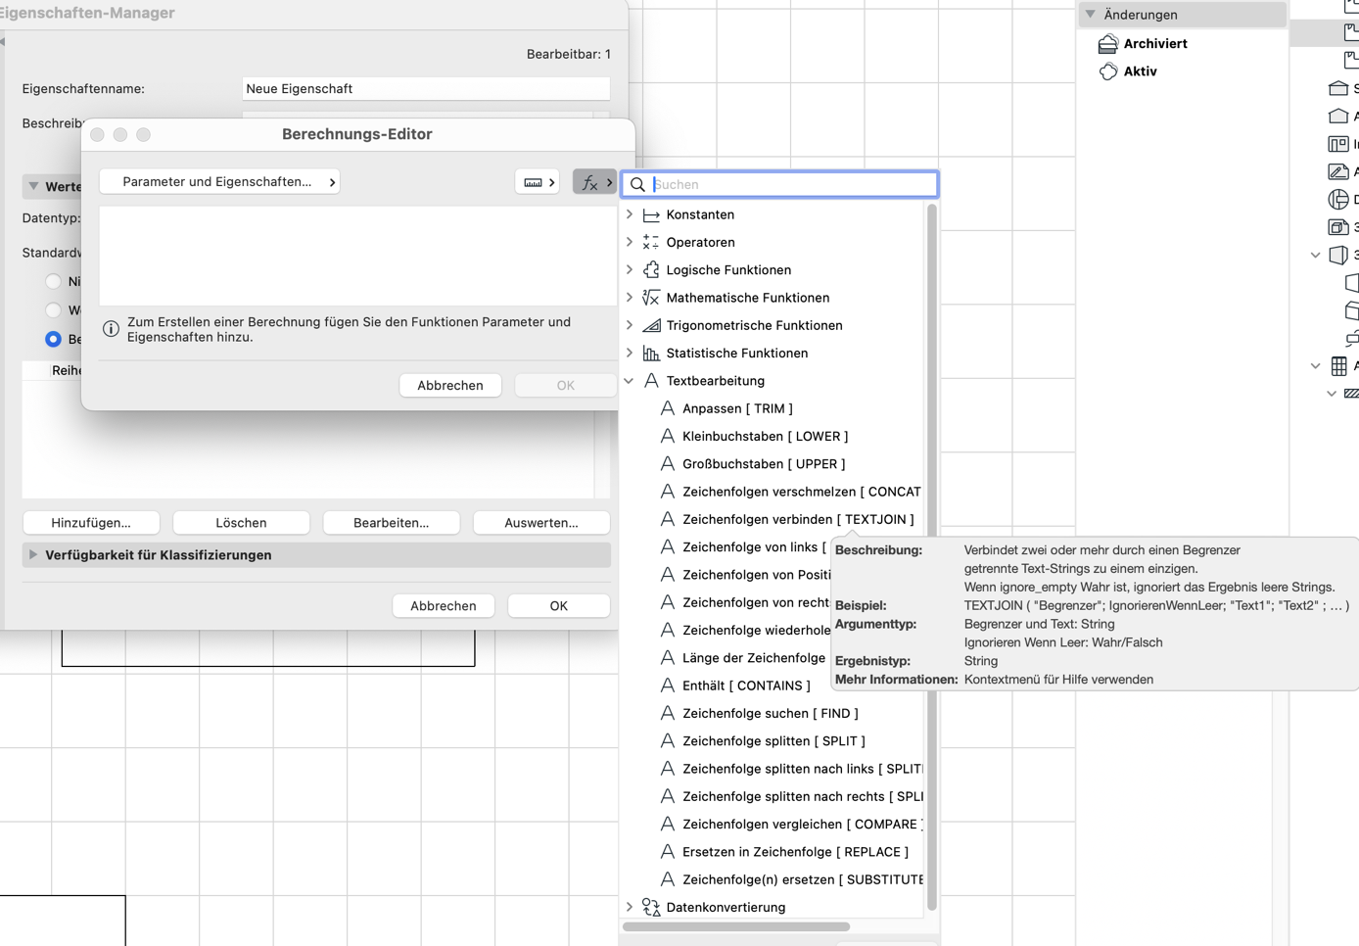
Task: Click OK in Eigenschaften-Manager
Action: pyautogui.click(x=559, y=605)
